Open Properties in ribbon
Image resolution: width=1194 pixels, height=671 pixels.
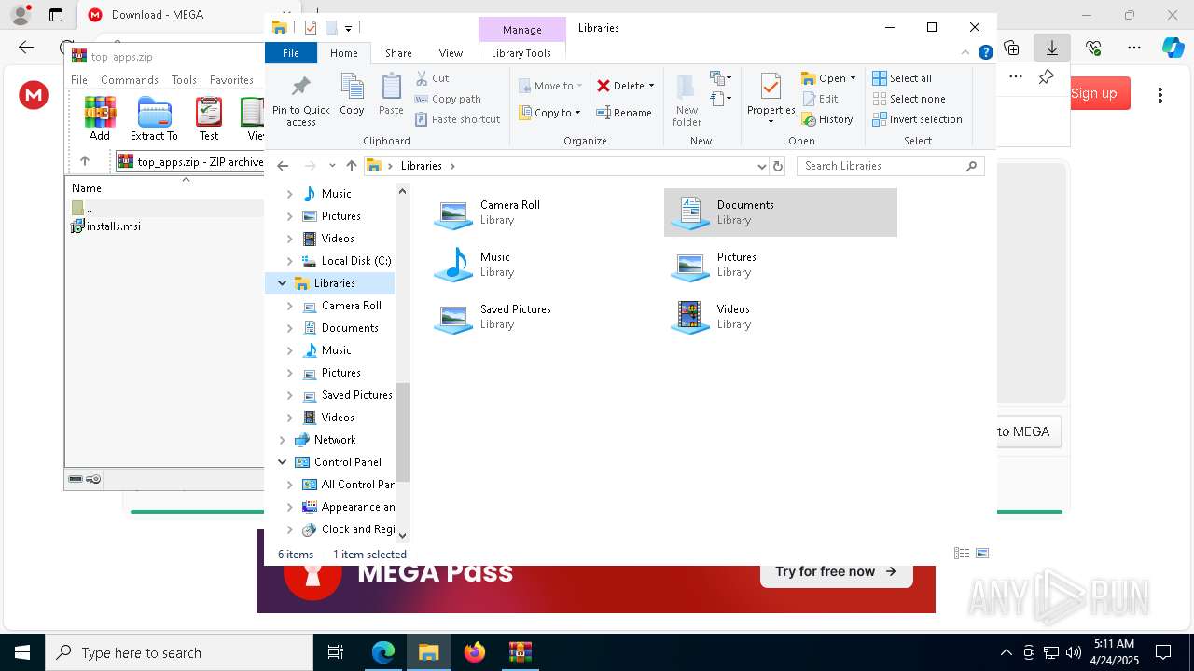771,97
